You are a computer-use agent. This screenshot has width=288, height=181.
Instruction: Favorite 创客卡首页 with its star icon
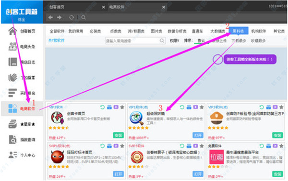(x=122, y=107)
